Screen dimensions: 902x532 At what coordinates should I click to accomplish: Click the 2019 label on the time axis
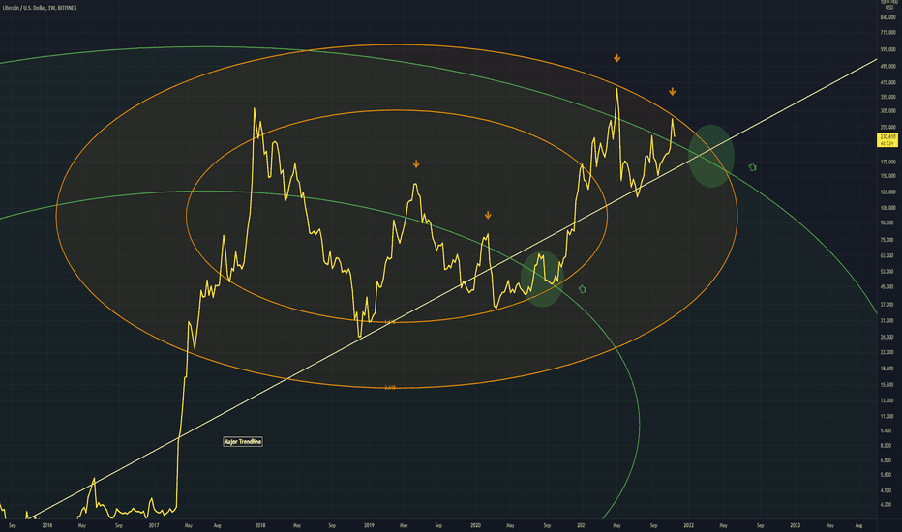click(369, 525)
